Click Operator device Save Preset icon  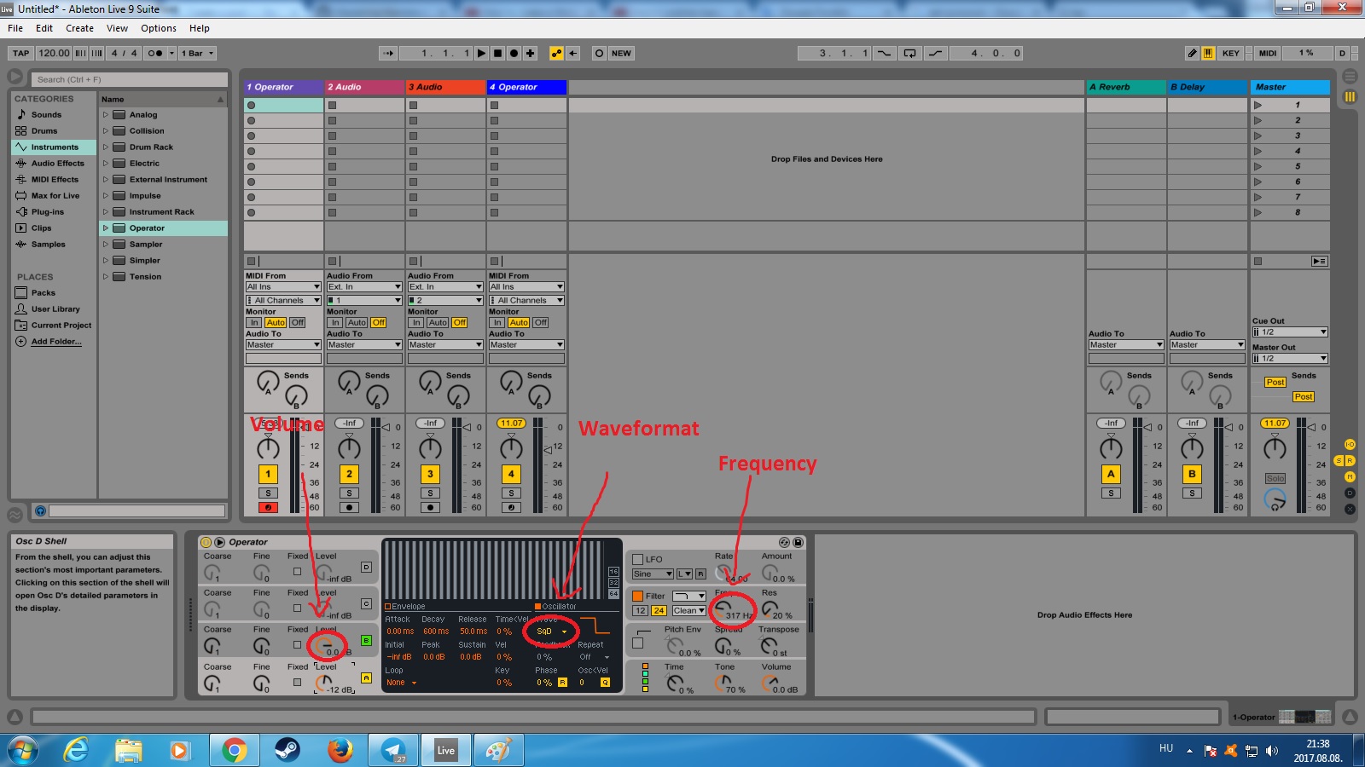pyautogui.click(x=798, y=542)
